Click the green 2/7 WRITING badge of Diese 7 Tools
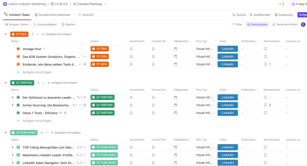The height and width of the screenshot is (166, 307). coord(103,113)
